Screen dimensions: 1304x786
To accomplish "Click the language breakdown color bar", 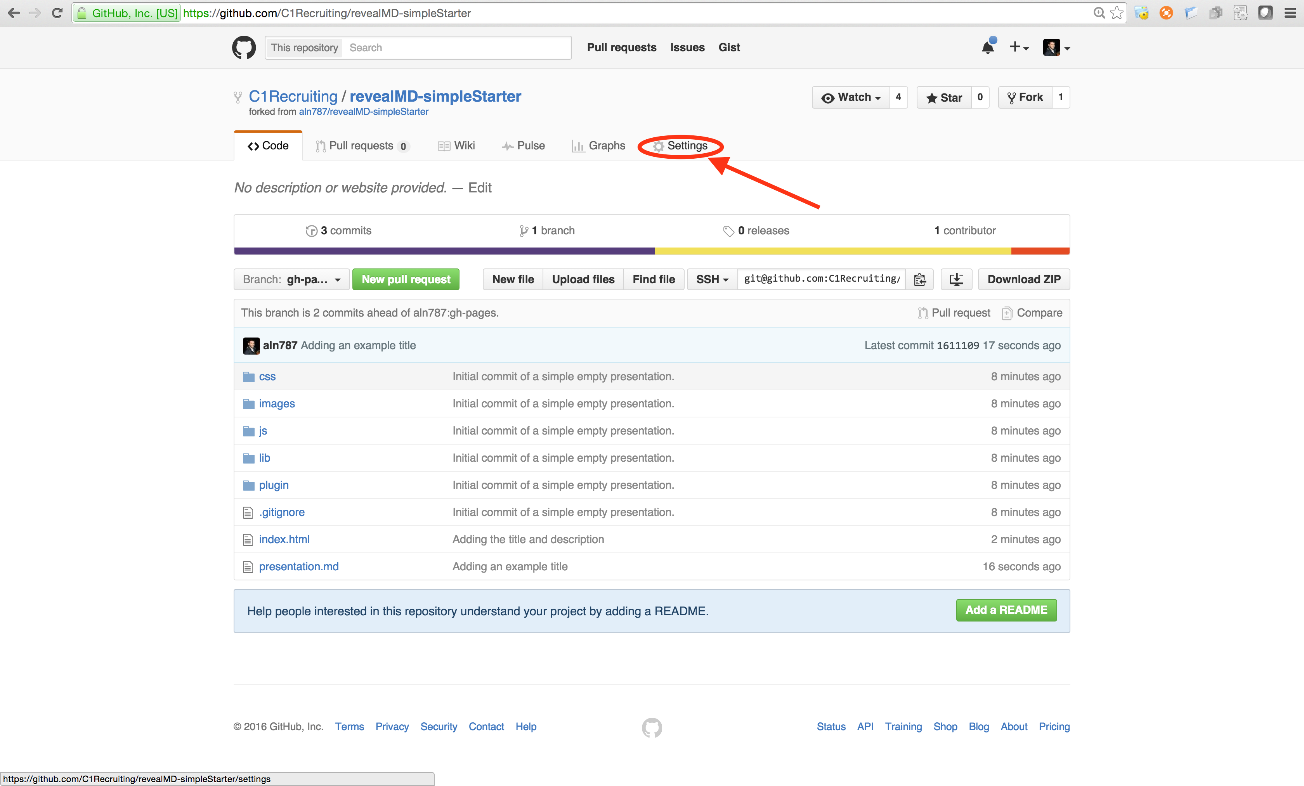I will click(652, 251).
